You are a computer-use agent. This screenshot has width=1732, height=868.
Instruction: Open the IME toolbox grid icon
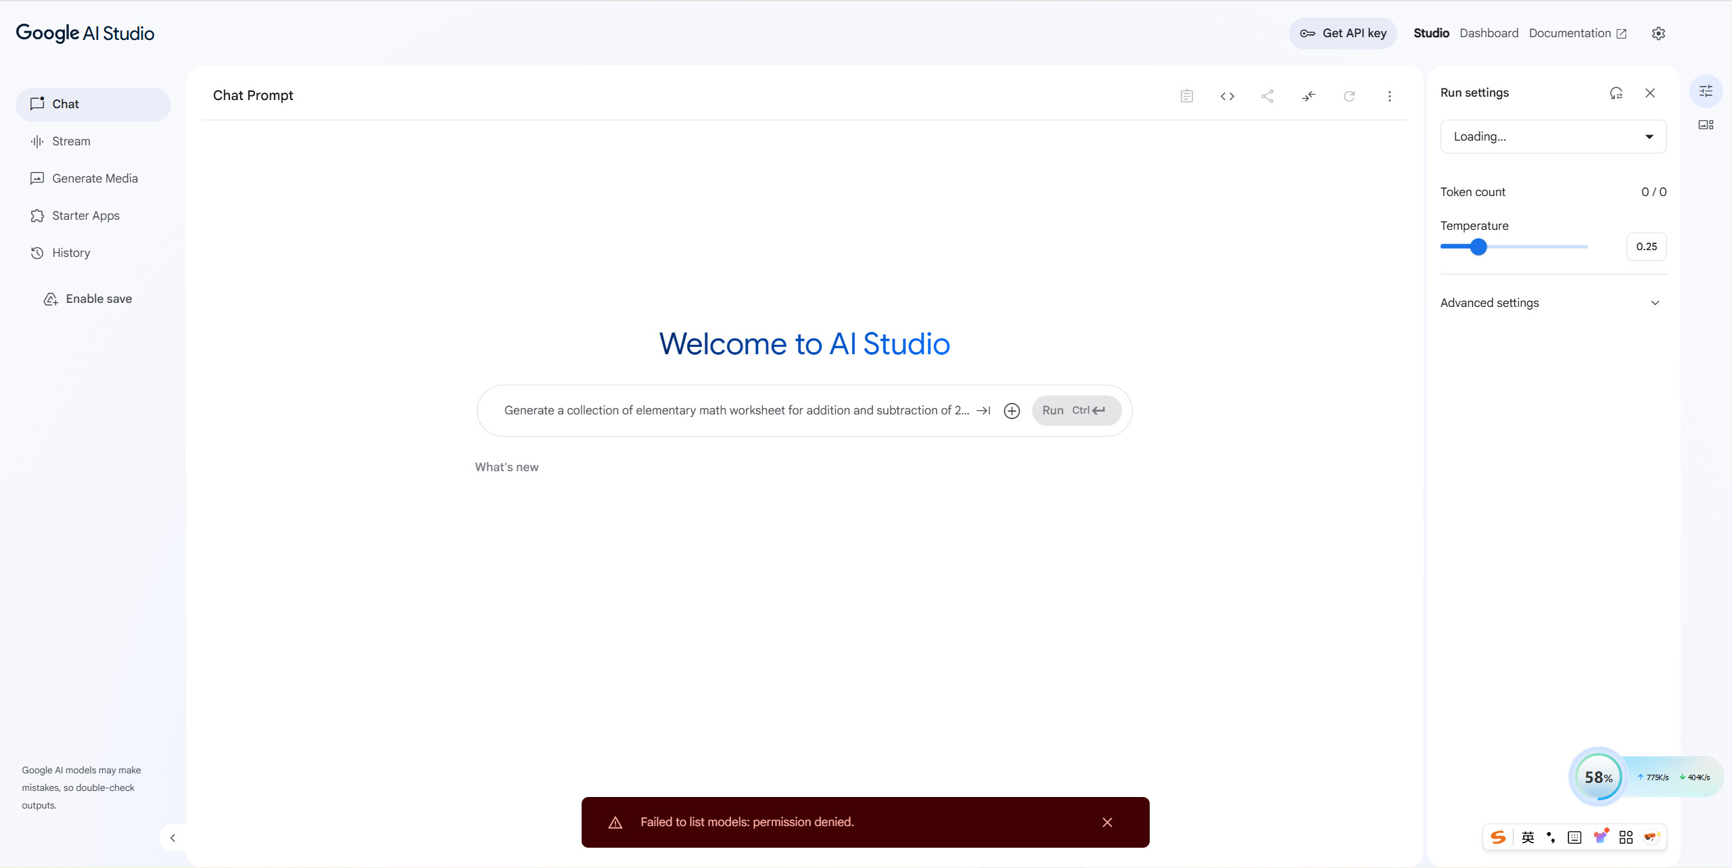coord(1626,838)
